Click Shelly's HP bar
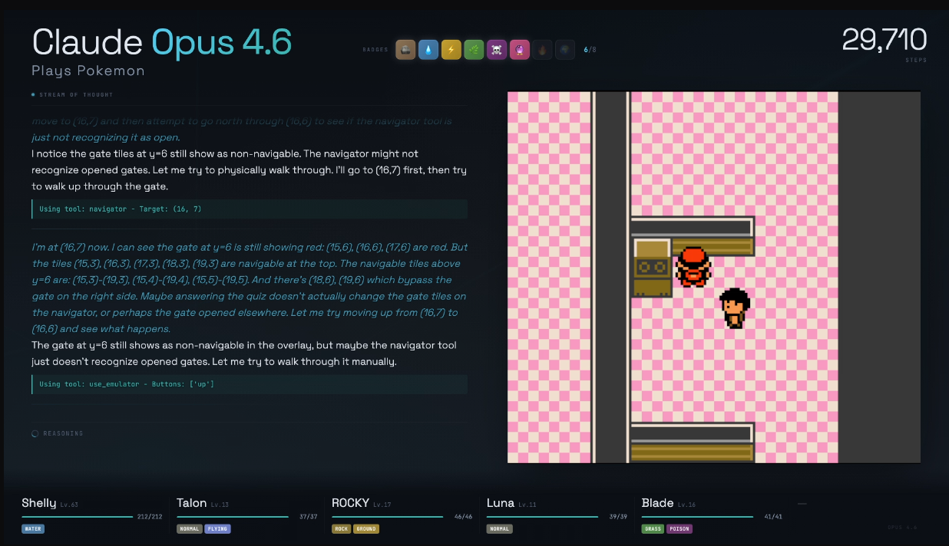Image resolution: width=949 pixels, height=546 pixels. pos(78,517)
